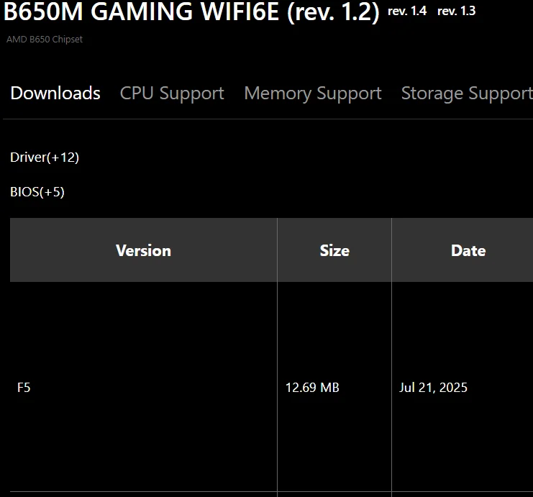This screenshot has height=497, width=533.
Task: Click the divider between Version and Size columns
Action: coord(277,360)
